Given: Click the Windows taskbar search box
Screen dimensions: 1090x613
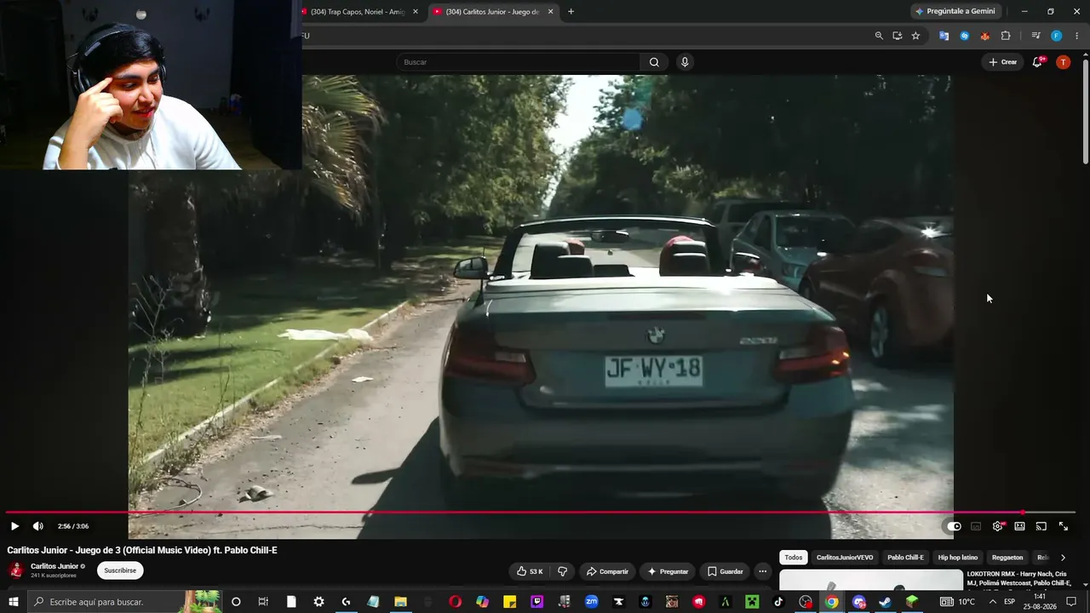Looking at the screenshot, I should click(x=123, y=602).
